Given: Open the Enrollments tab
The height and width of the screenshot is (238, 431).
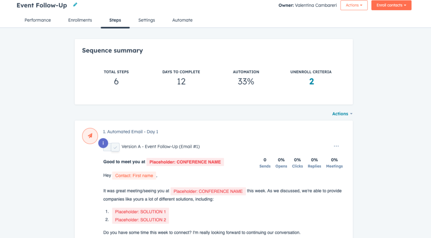Looking at the screenshot, I should tap(80, 20).
